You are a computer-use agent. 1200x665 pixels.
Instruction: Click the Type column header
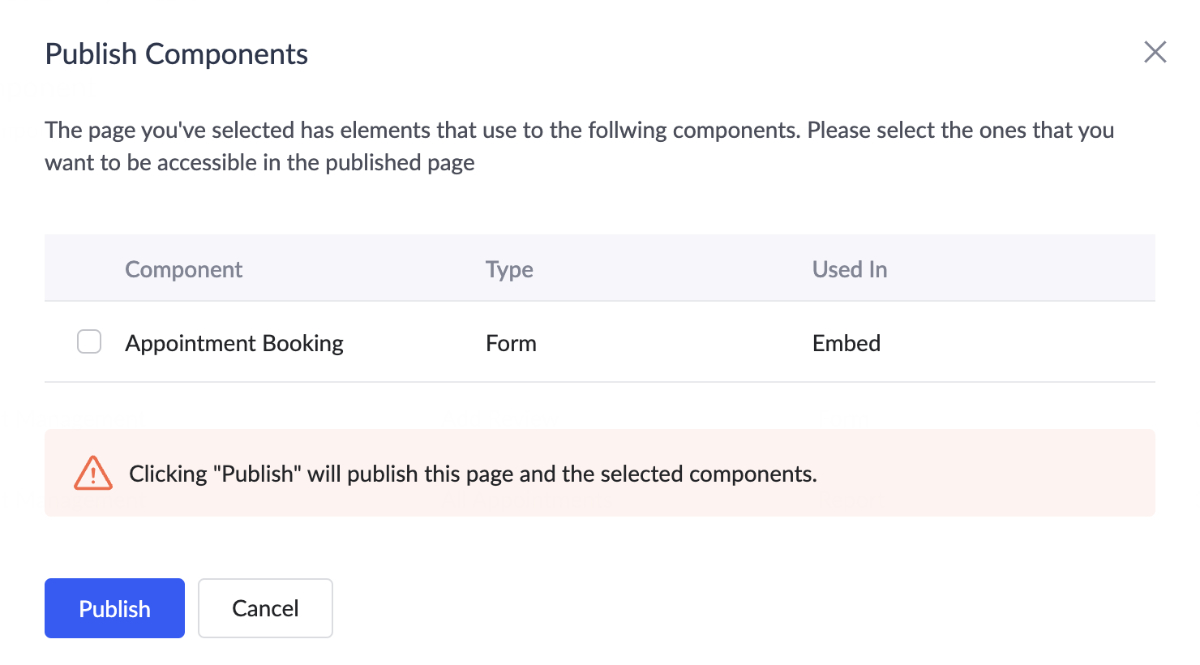(x=509, y=269)
